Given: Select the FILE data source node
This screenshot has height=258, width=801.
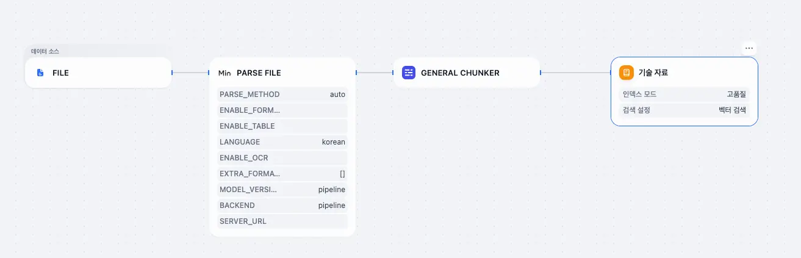Looking at the screenshot, I should coord(98,73).
